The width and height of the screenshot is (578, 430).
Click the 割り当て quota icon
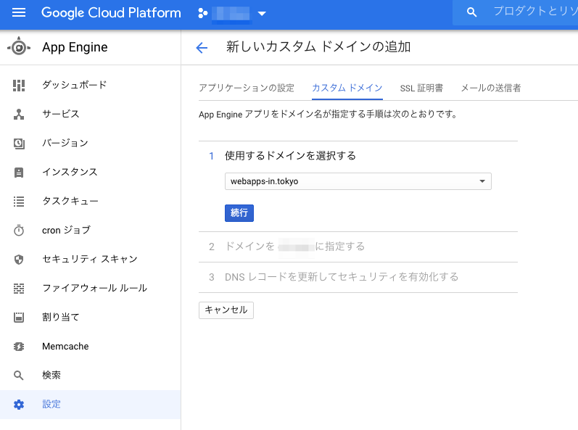pos(19,318)
